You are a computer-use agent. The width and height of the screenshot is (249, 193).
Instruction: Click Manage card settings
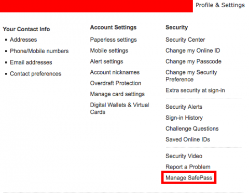[x=117, y=94]
